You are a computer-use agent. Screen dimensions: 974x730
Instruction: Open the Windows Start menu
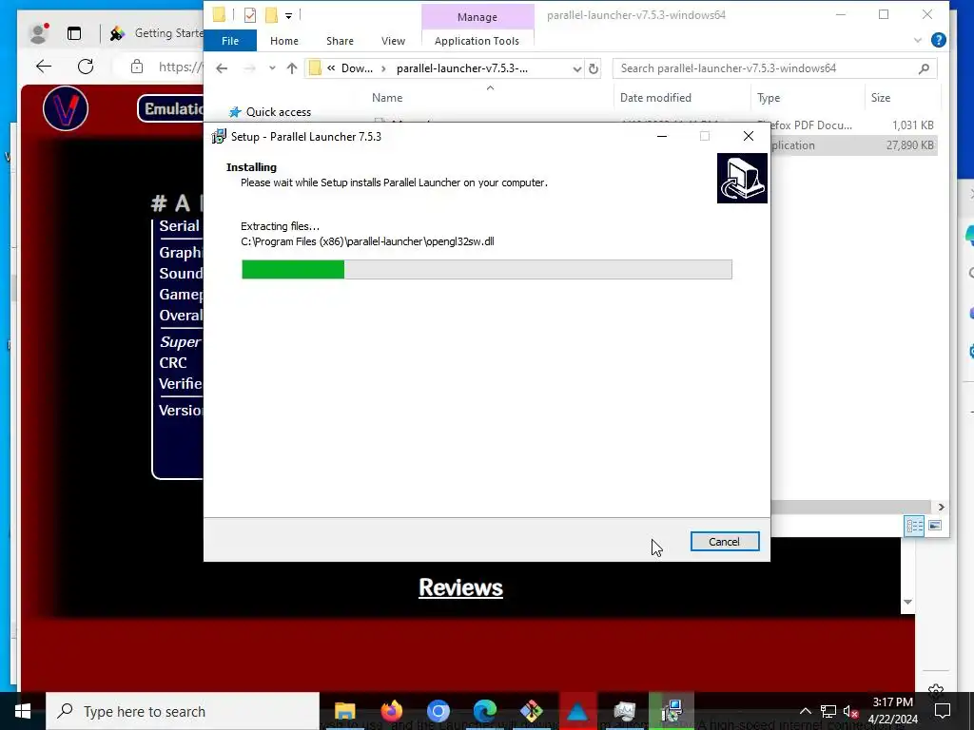tap(23, 711)
